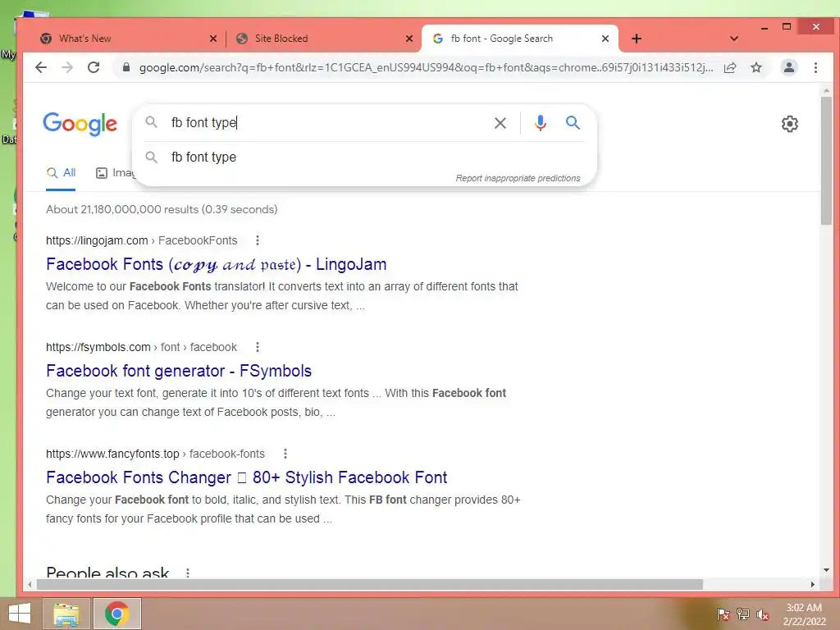Open the Chrome profile avatar
This screenshot has height=630, width=840.
pyautogui.click(x=788, y=67)
